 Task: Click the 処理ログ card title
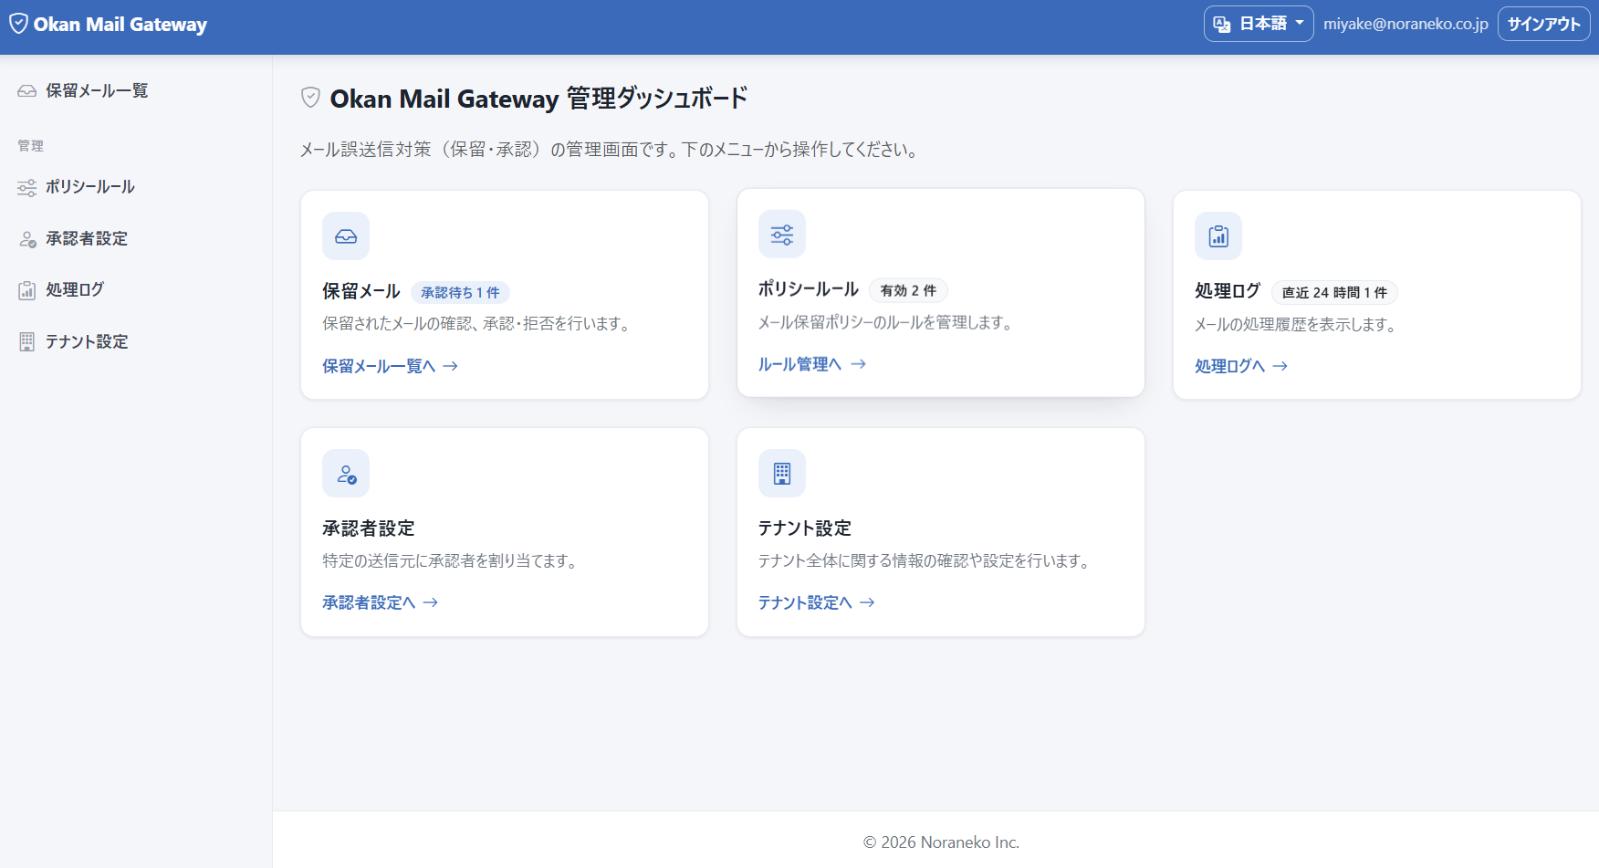pyautogui.click(x=1228, y=291)
